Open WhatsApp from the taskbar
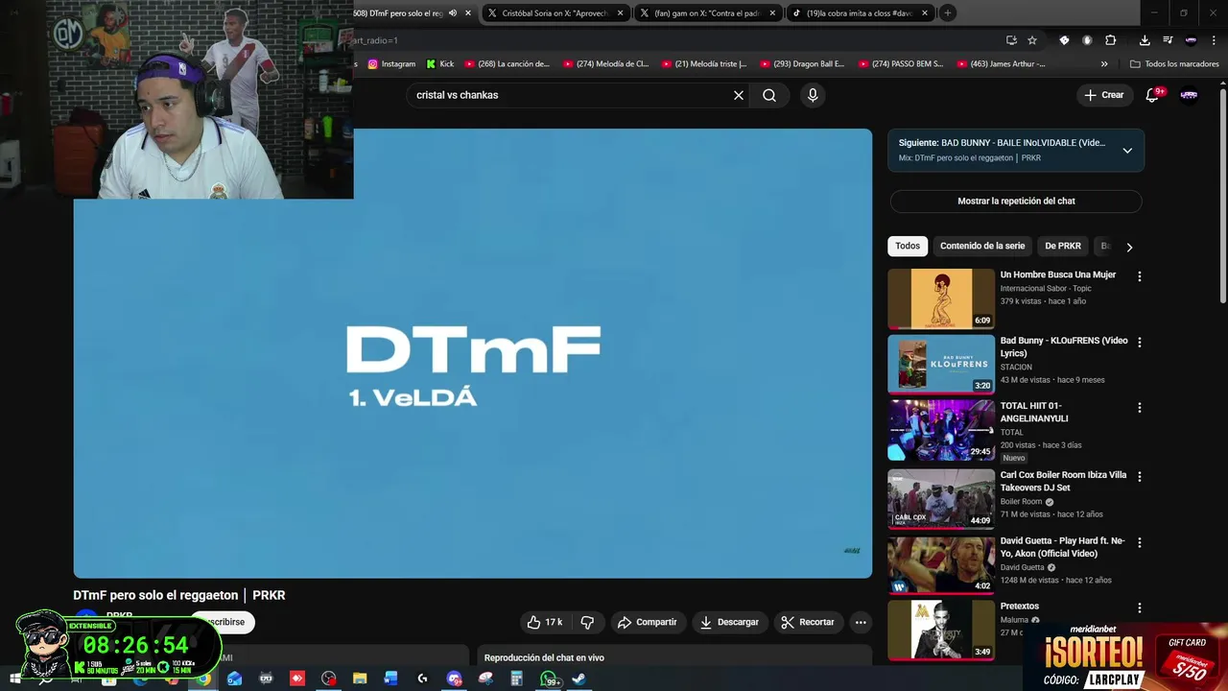This screenshot has width=1228, height=691. click(x=548, y=679)
